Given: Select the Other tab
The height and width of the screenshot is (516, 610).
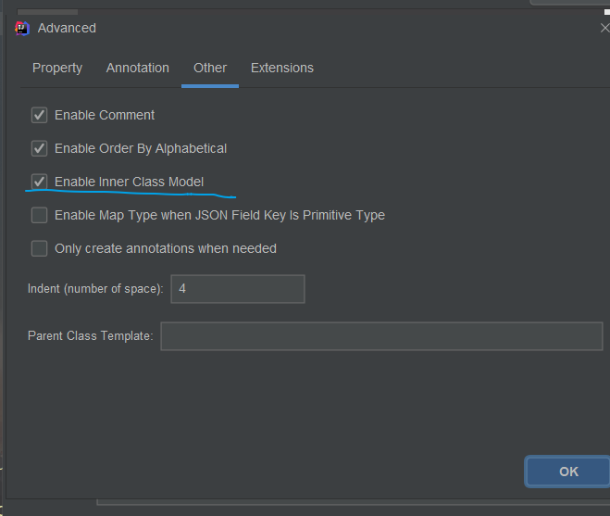Looking at the screenshot, I should [x=210, y=68].
